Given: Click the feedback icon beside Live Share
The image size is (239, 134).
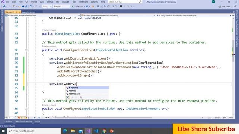Looking at the screenshot, I should (235, 6).
